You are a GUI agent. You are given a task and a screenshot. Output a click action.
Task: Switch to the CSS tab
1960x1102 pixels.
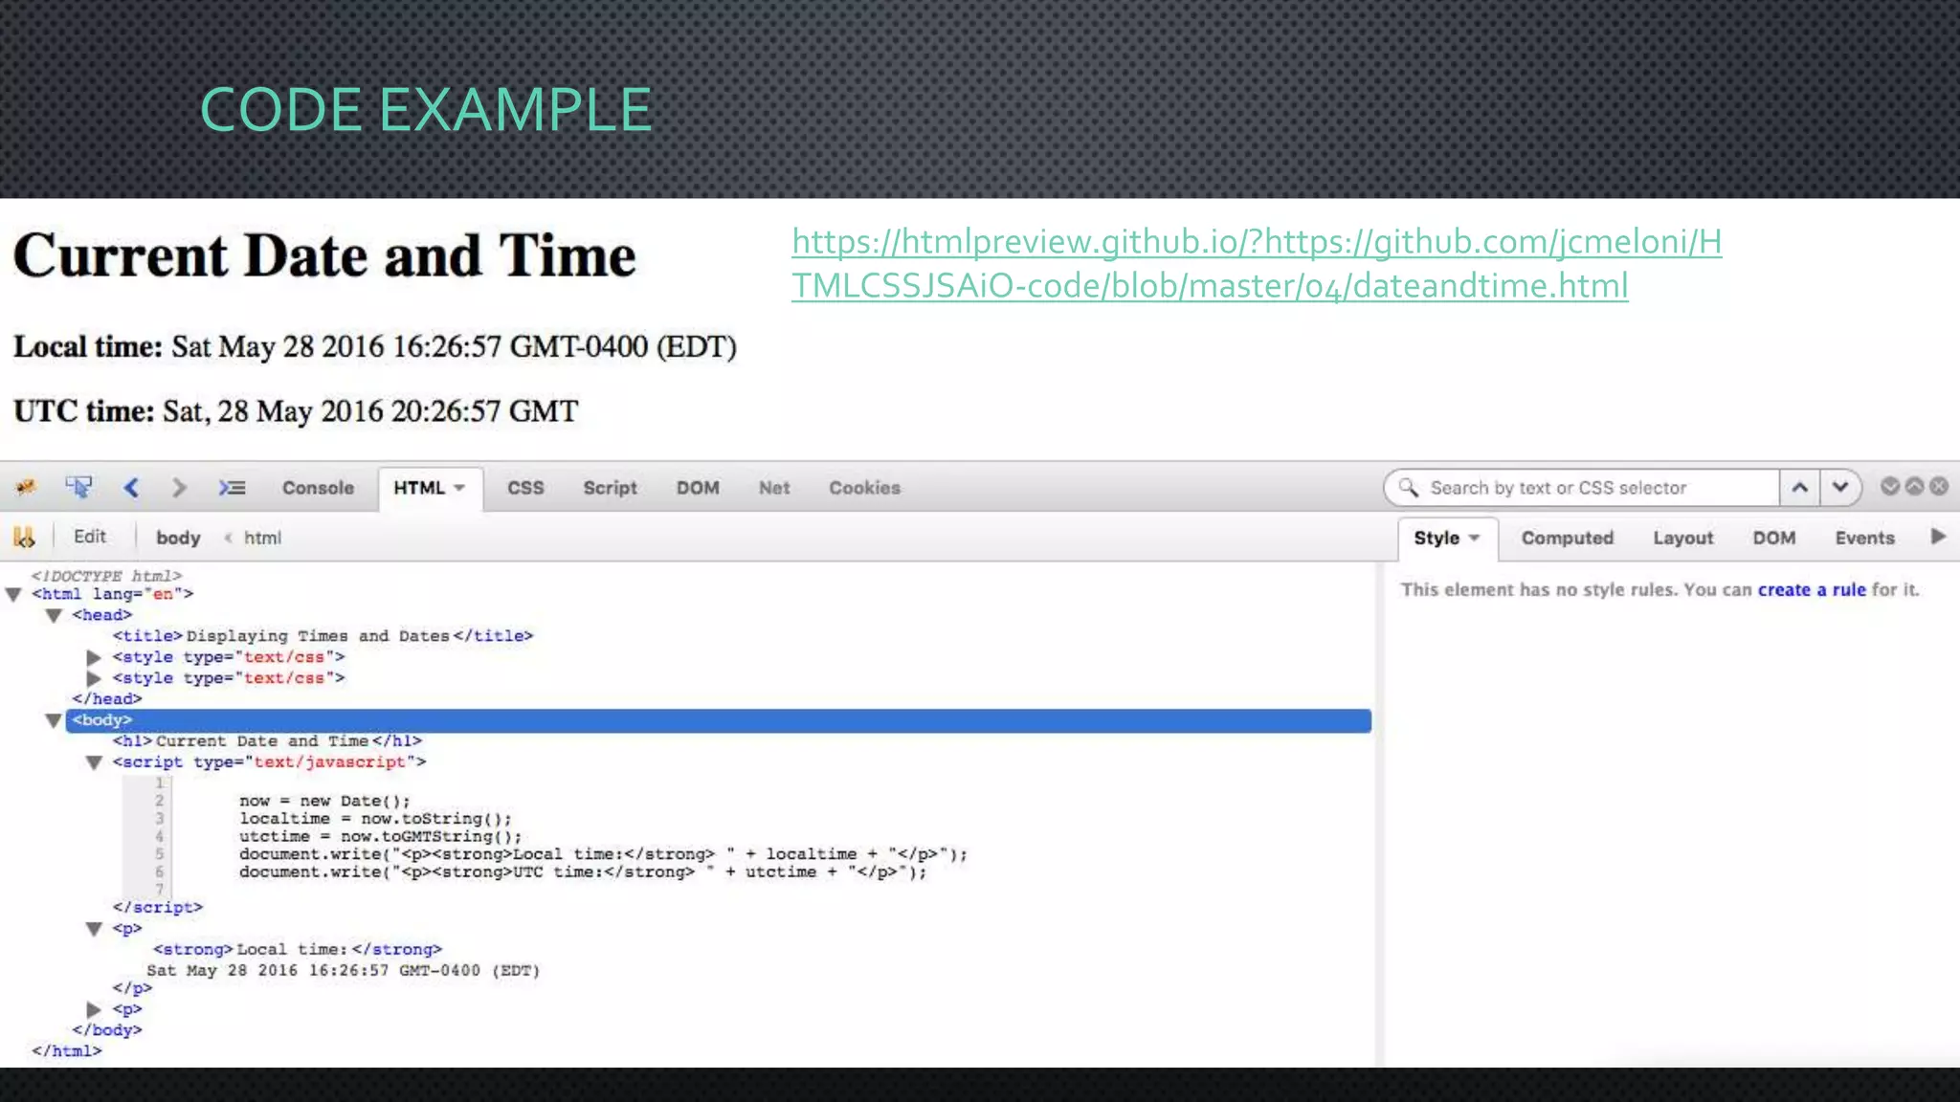525,488
